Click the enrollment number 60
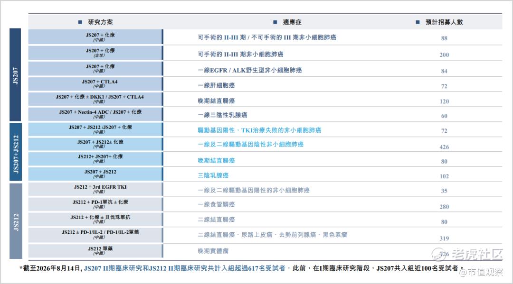Screen dimensions: 513x284 (x=444, y=116)
